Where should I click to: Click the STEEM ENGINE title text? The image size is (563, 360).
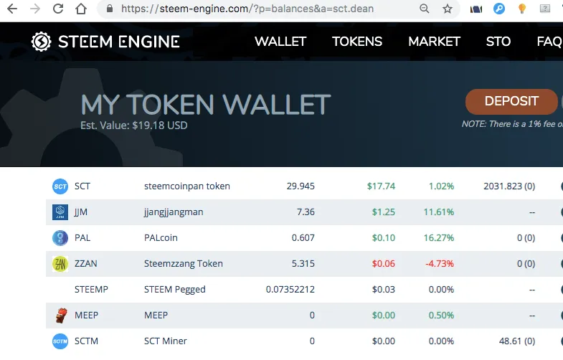(119, 42)
